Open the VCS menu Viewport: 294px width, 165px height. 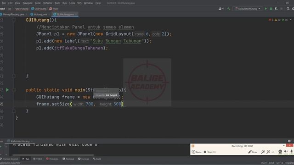79,3
